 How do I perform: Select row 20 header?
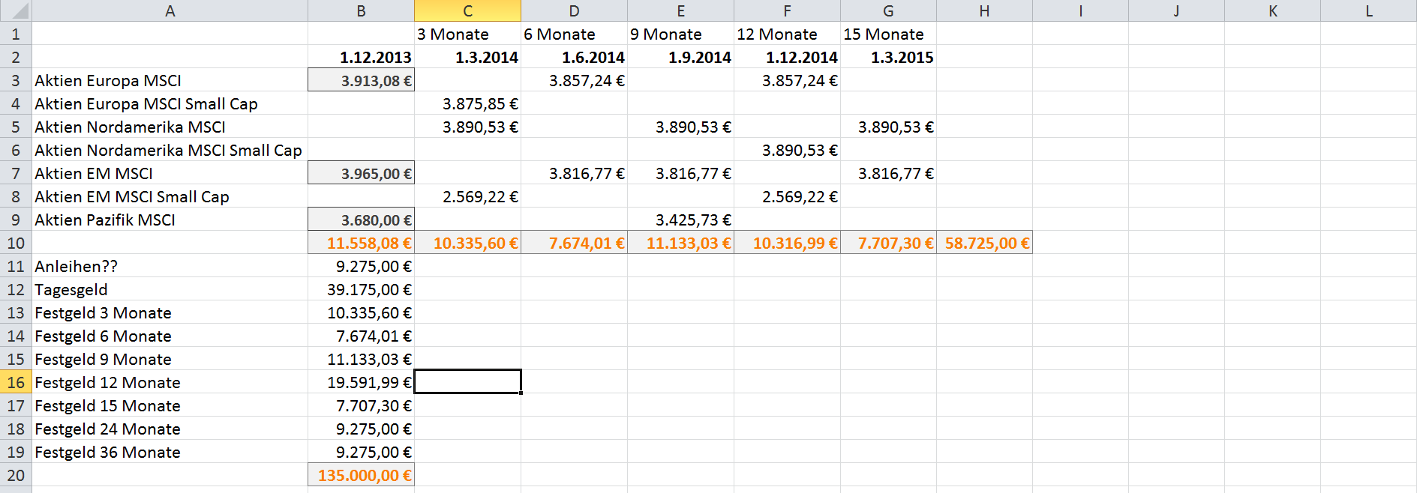point(15,475)
